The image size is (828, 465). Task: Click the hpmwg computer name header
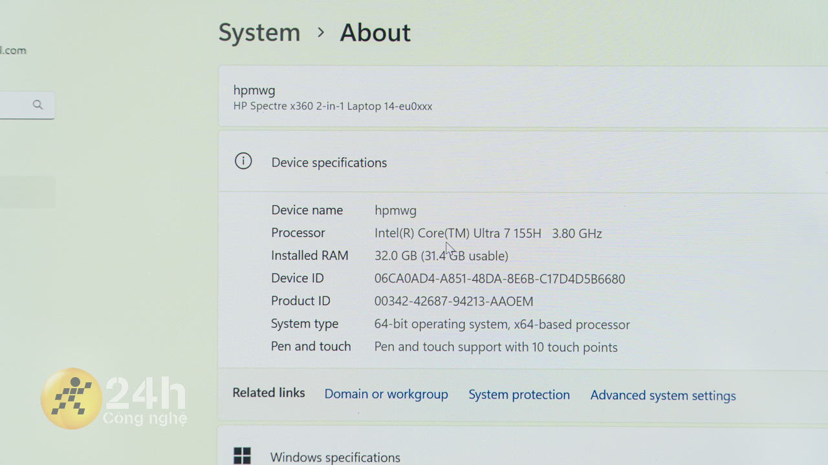254,90
